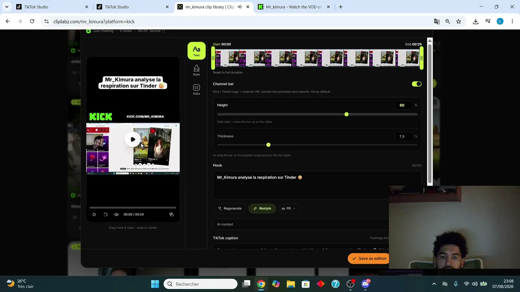Image resolution: width=520 pixels, height=292 pixels.
Task: Click the taskbar Rechercher search box
Action: [201, 284]
